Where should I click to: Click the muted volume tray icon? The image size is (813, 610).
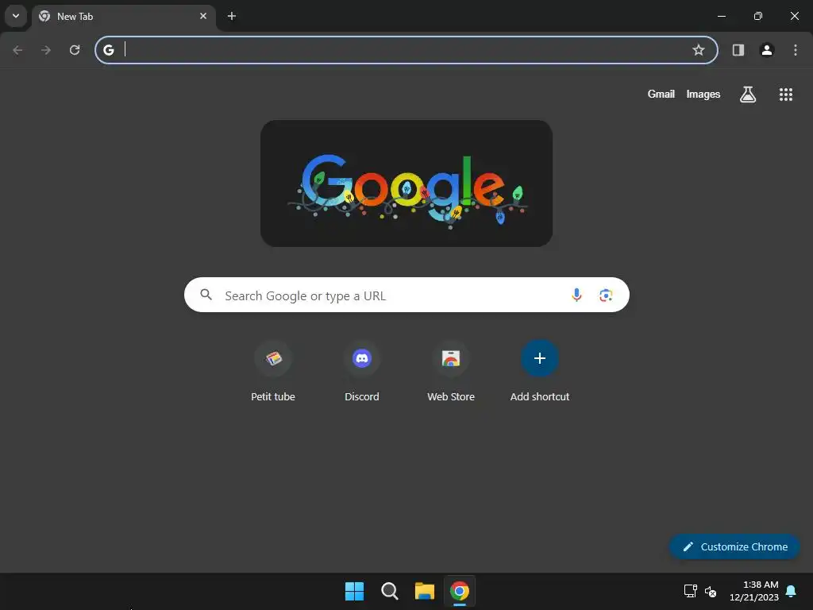coord(711,591)
